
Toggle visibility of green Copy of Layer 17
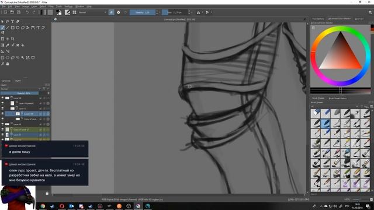point(2,129)
